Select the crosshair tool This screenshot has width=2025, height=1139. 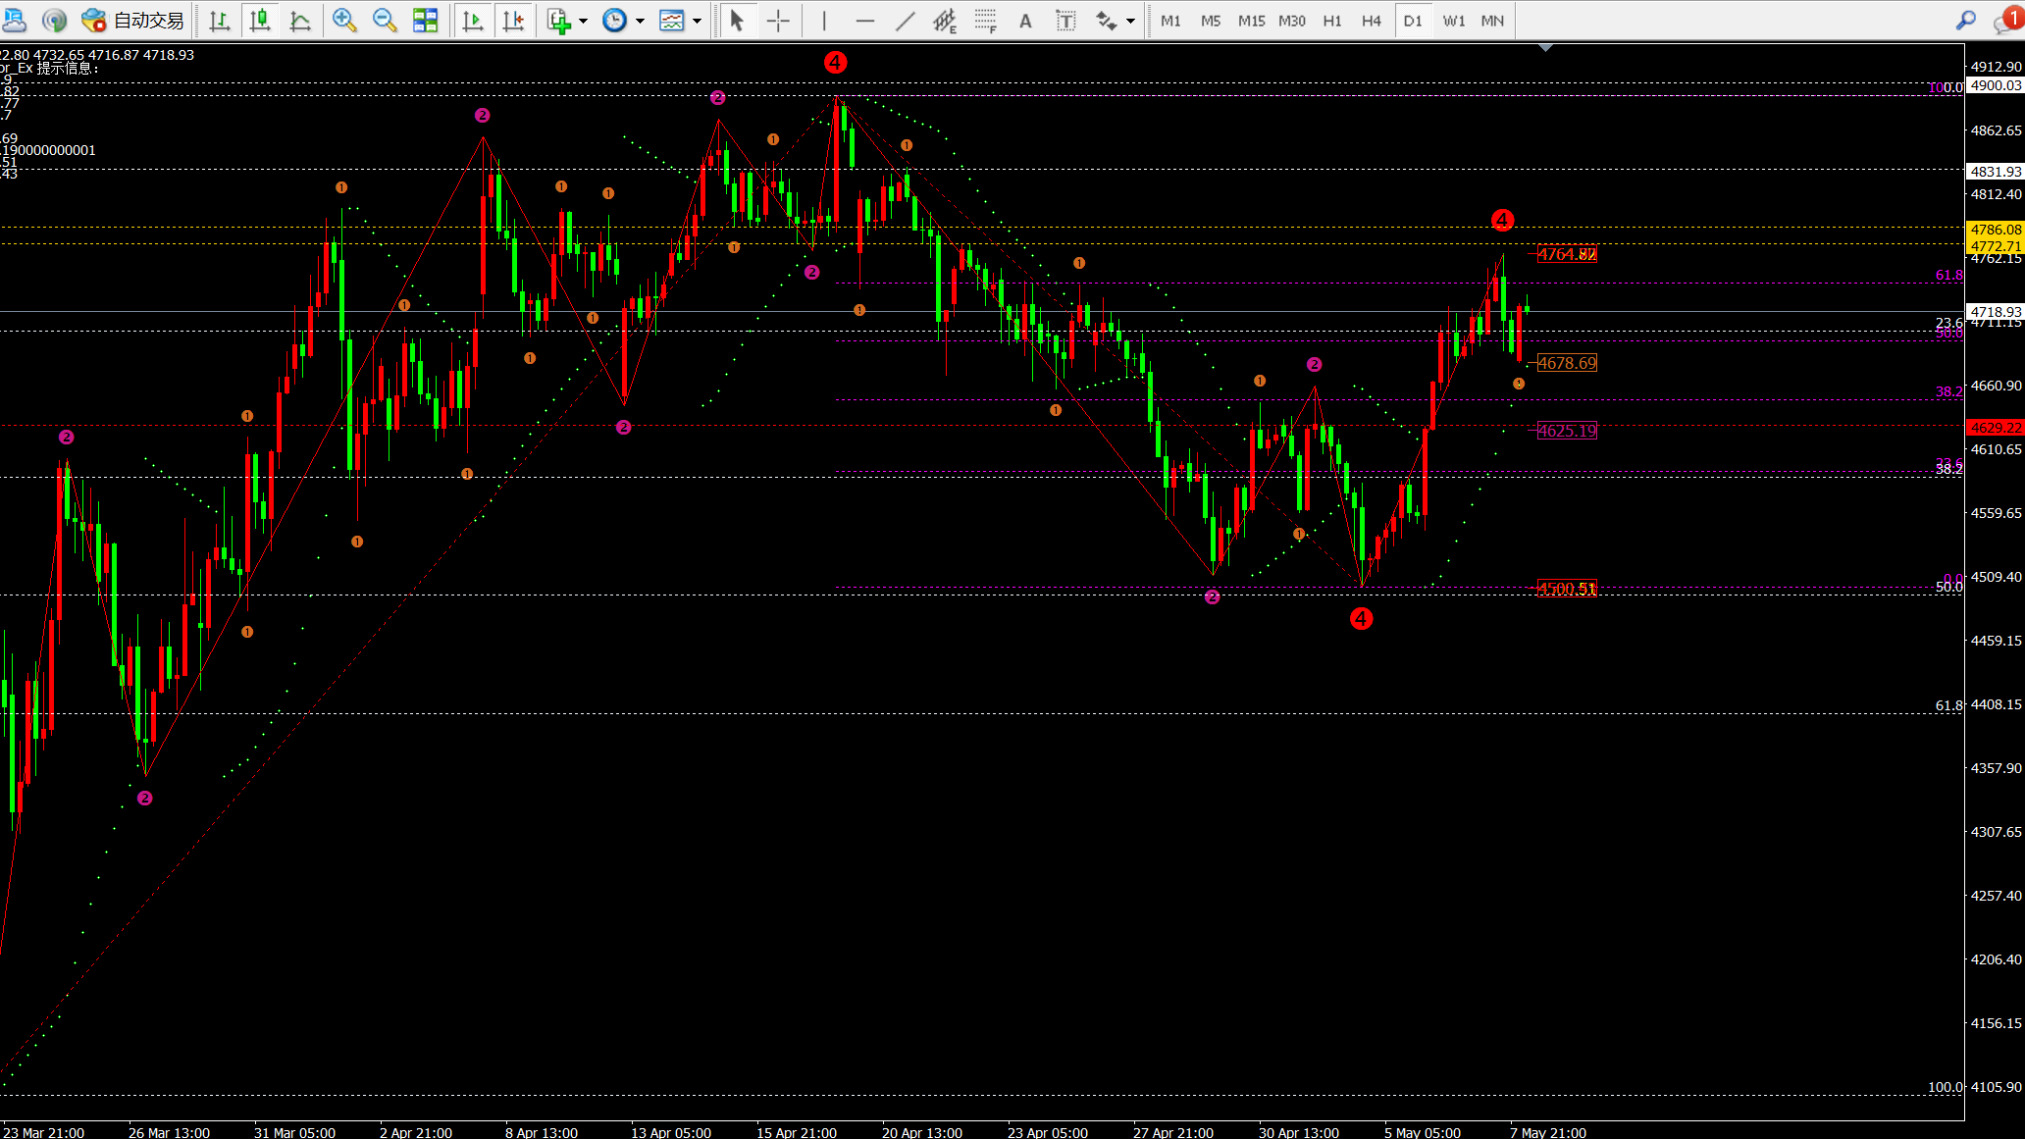pyautogui.click(x=778, y=20)
